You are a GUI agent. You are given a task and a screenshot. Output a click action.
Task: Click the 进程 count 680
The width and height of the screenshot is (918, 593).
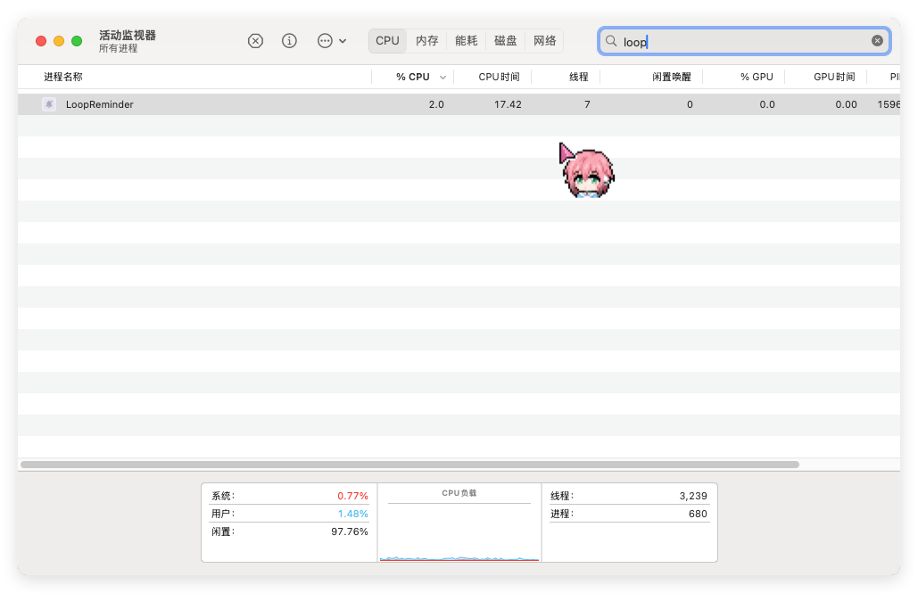tap(698, 514)
